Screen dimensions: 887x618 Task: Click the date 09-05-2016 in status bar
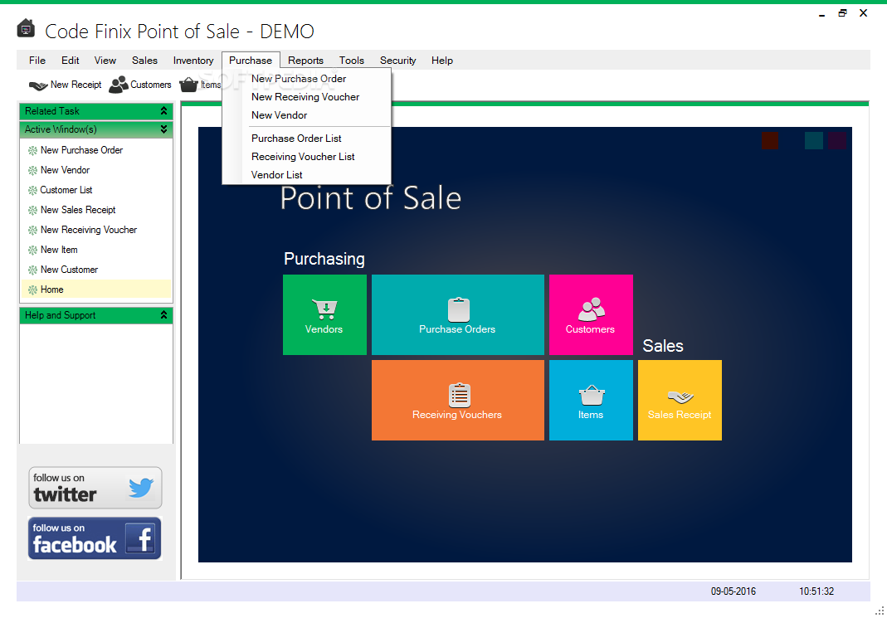point(733,591)
